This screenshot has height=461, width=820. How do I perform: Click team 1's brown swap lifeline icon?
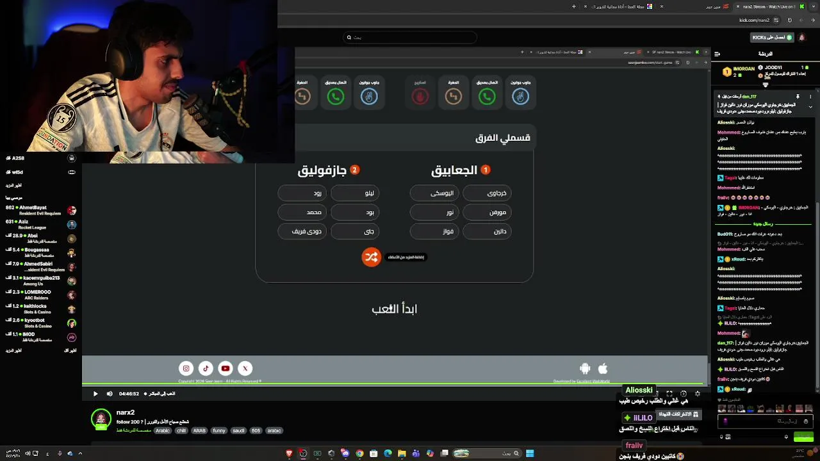coord(454,97)
